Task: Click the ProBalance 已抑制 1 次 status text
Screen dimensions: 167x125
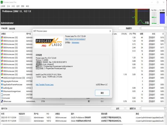Action: (17, 11)
